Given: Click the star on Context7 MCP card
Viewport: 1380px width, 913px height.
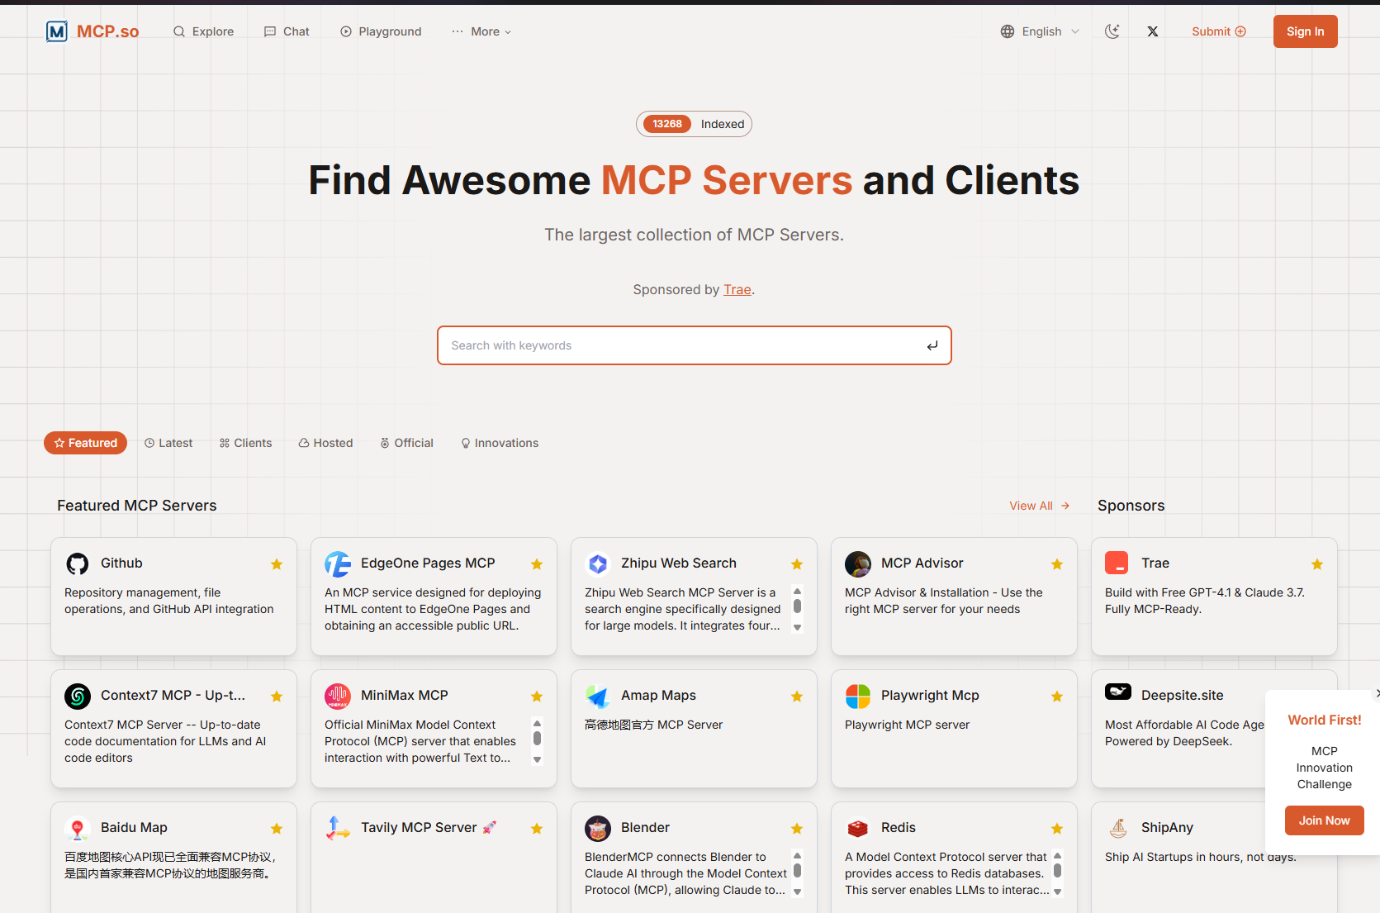Looking at the screenshot, I should point(277,697).
